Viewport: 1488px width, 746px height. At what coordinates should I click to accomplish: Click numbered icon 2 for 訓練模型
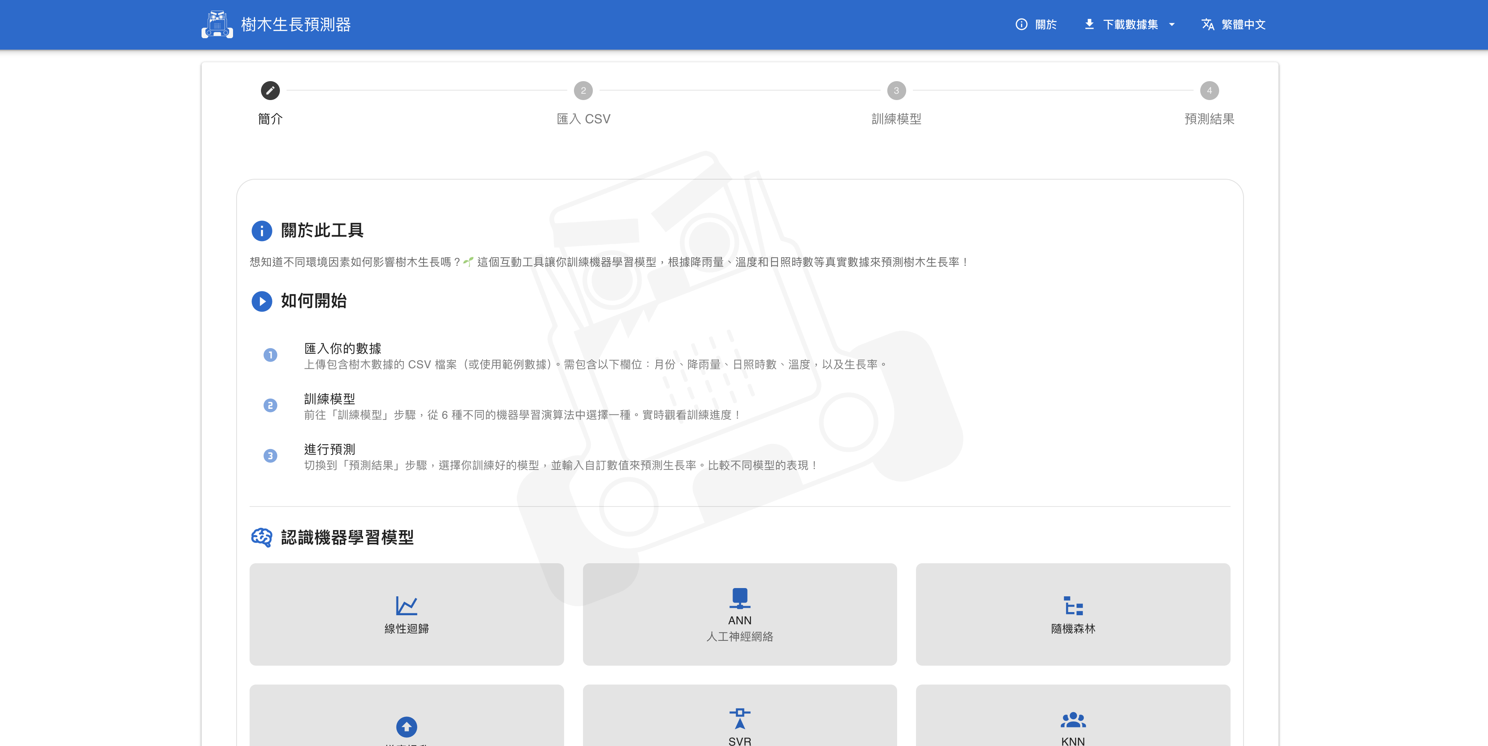coord(270,405)
